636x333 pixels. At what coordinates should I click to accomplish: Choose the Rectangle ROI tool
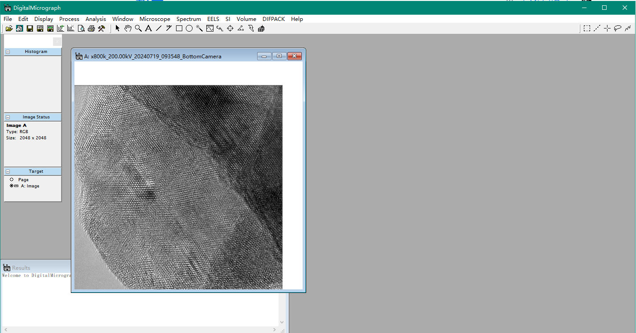pos(179,28)
